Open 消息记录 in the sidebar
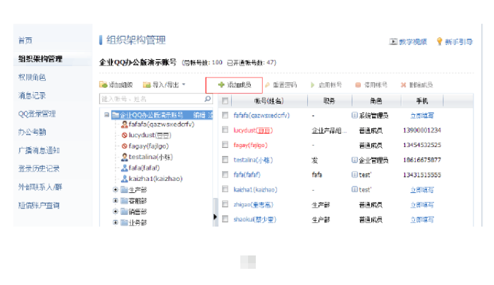494x285 pixels. click(32, 95)
